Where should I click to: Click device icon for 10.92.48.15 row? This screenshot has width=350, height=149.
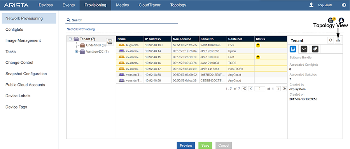click(x=122, y=57)
